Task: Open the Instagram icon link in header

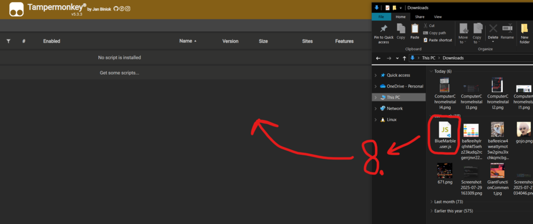Action: point(128,9)
